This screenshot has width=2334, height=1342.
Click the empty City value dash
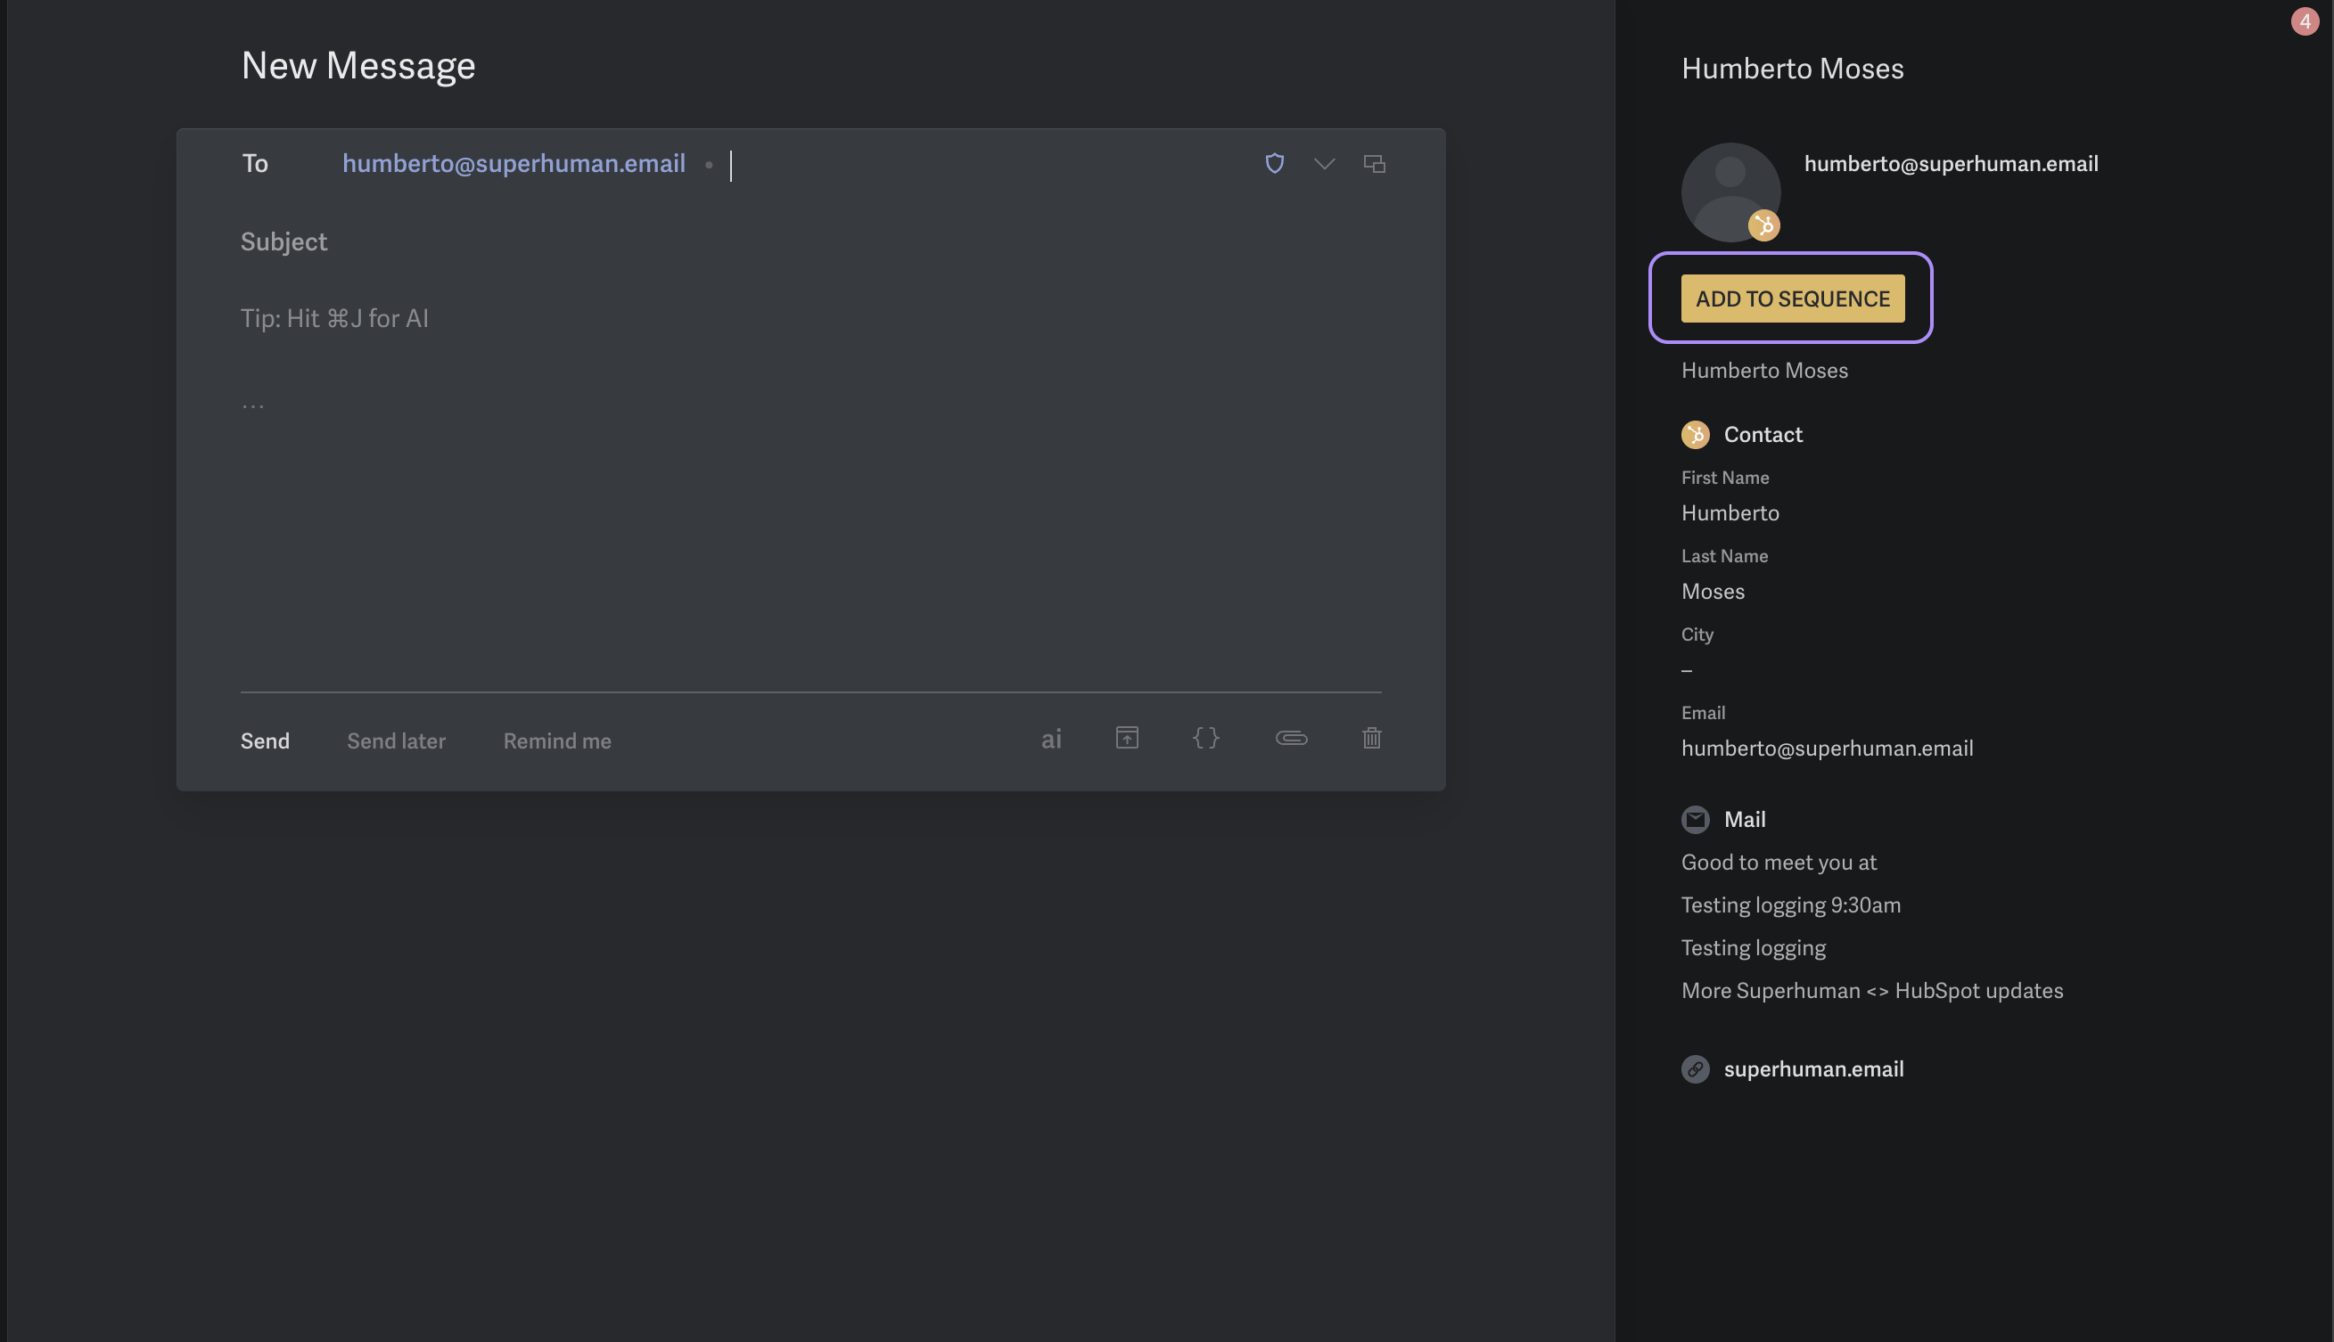1686,670
